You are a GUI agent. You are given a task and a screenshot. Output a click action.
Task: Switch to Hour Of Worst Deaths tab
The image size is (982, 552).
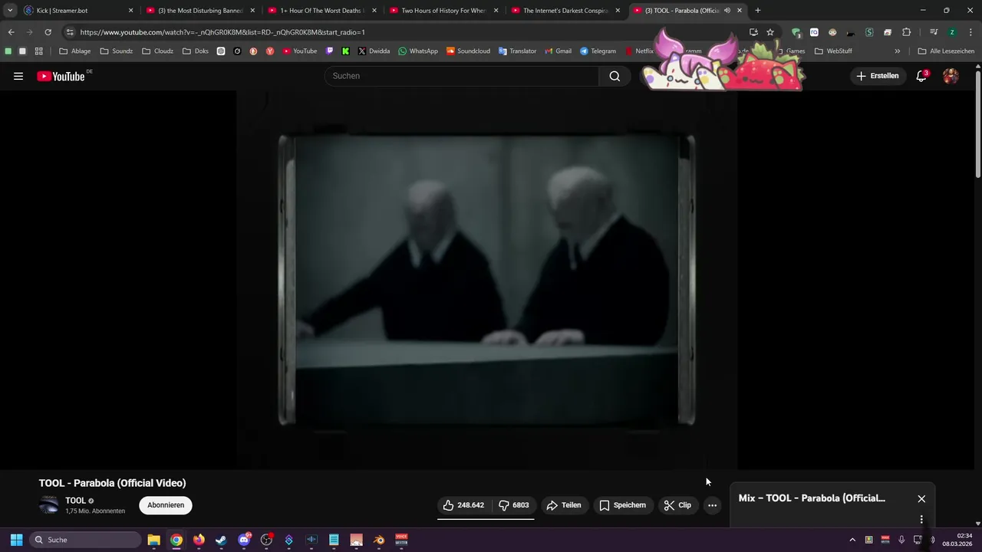click(x=321, y=11)
